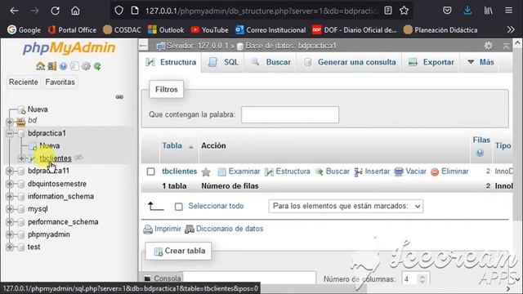Click the Número de columnas stepper field
Viewport: 523px width, 294px height.
point(415,279)
